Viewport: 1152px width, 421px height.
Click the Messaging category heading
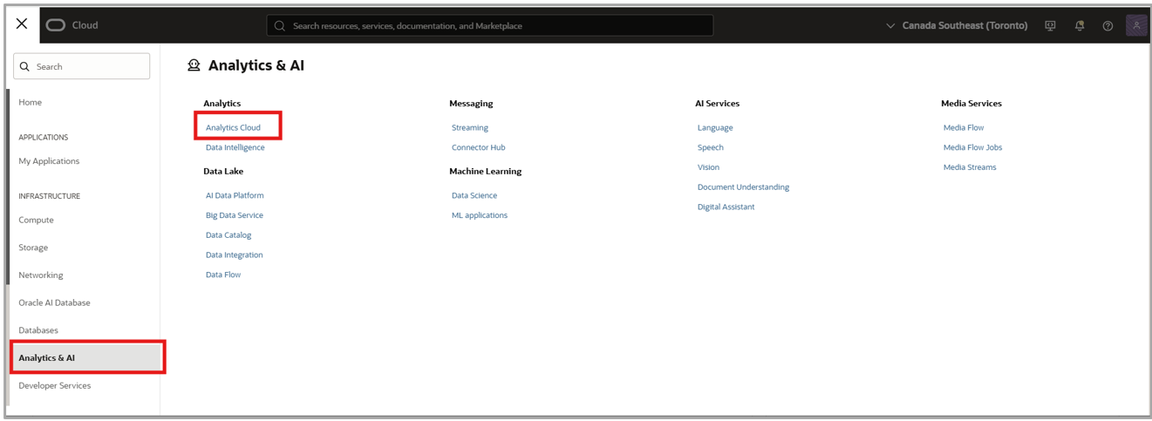(x=471, y=103)
